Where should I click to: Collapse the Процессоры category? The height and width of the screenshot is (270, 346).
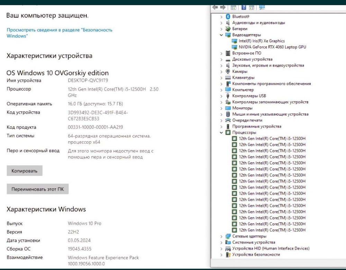coord(221,133)
